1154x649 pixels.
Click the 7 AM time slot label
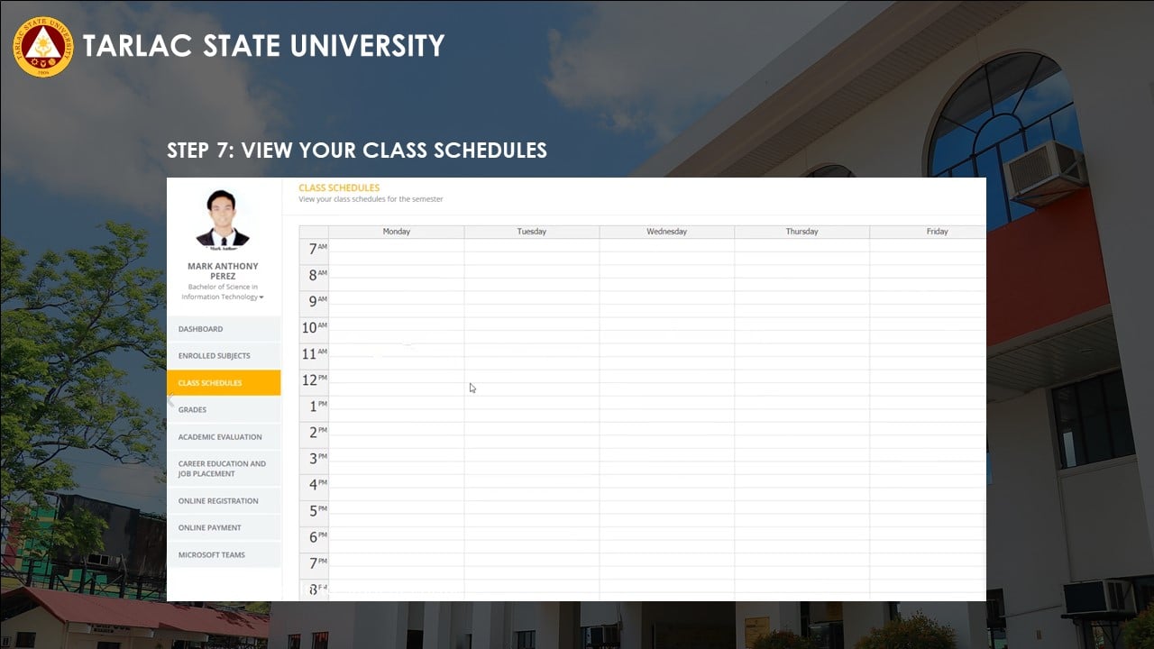pos(314,248)
